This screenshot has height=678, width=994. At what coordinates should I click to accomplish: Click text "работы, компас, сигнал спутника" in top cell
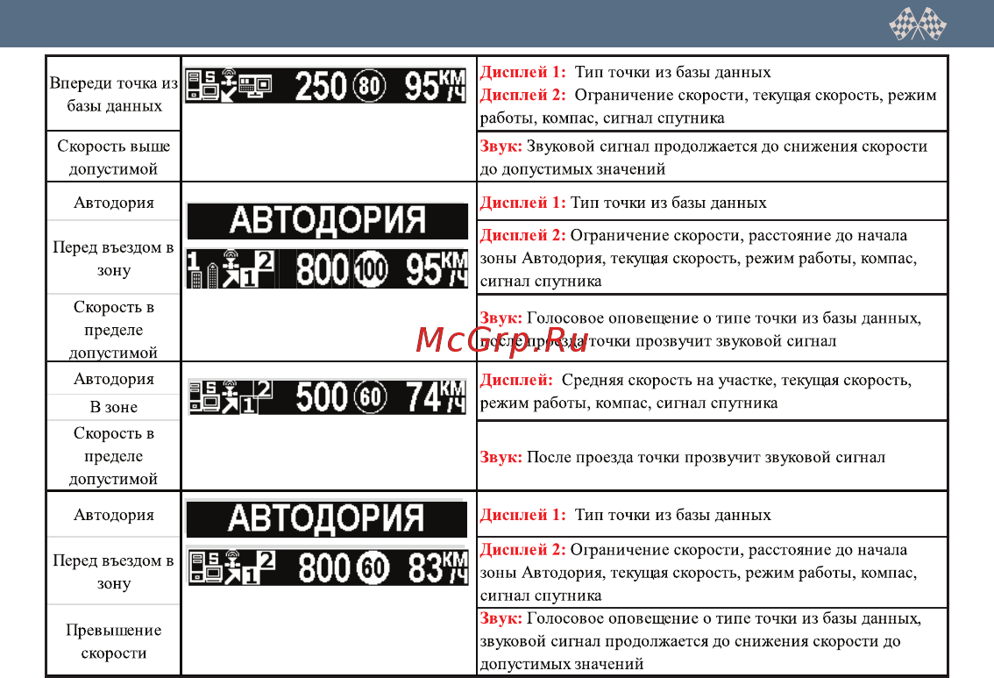pyautogui.click(x=602, y=118)
